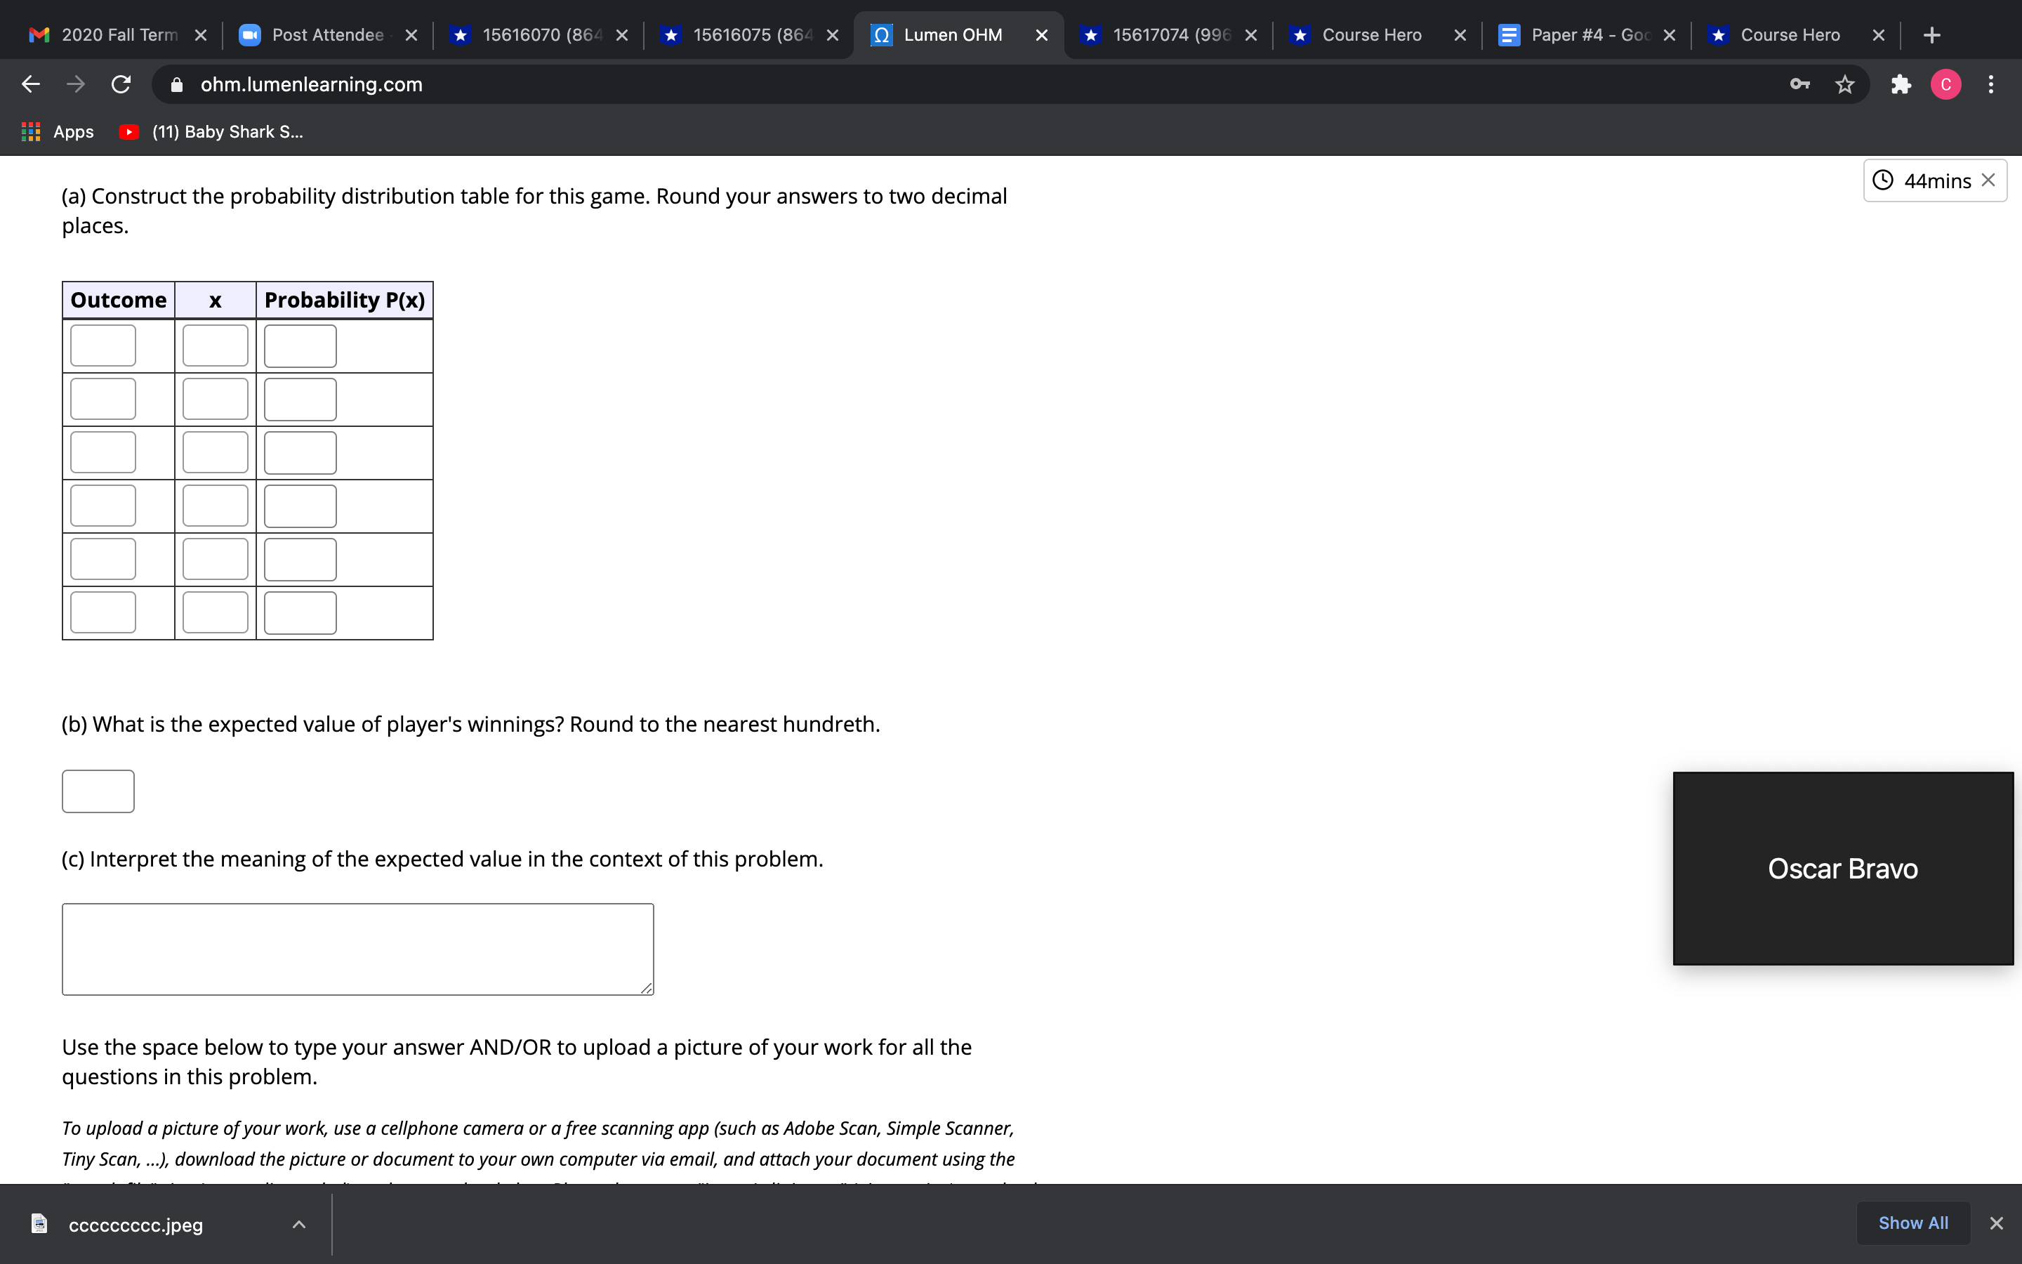This screenshot has height=1264, width=2022.
Task: Click the Chrome extensions puzzle icon
Action: pos(1903,84)
